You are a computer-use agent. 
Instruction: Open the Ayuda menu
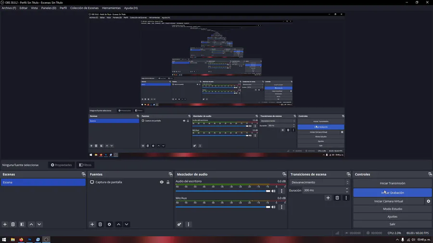[x=131, y=8]
